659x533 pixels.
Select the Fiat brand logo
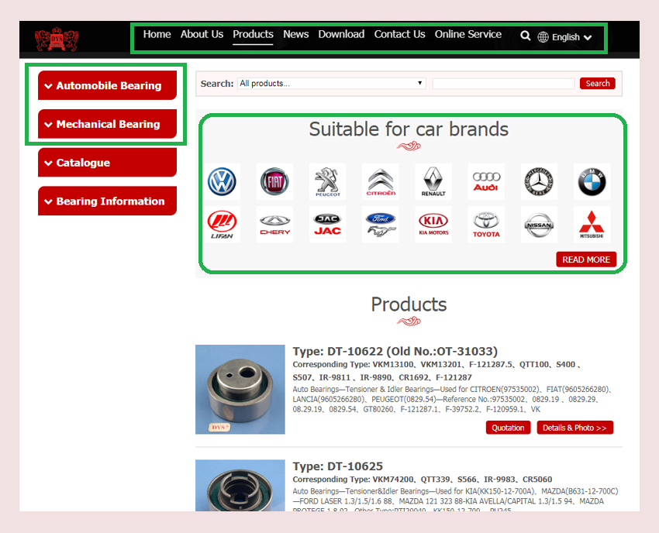274,182
